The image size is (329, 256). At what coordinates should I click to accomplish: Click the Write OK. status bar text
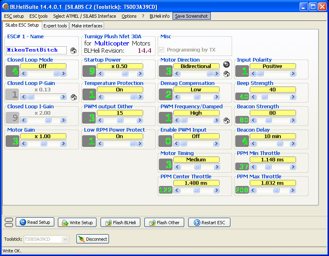(x=12, y=250)
